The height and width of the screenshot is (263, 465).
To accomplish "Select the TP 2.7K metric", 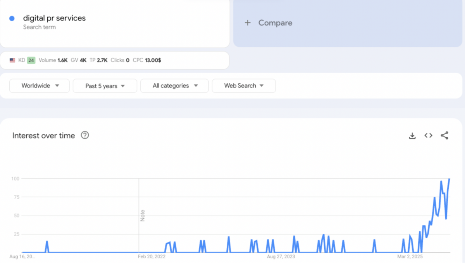I will pos(98,60).
